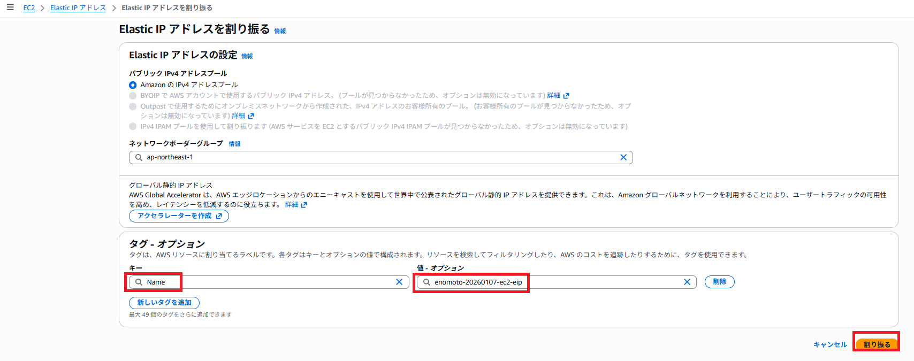Screen dimensions: 914x361
Task: Click search icon in network border group field
Action: 139,157
